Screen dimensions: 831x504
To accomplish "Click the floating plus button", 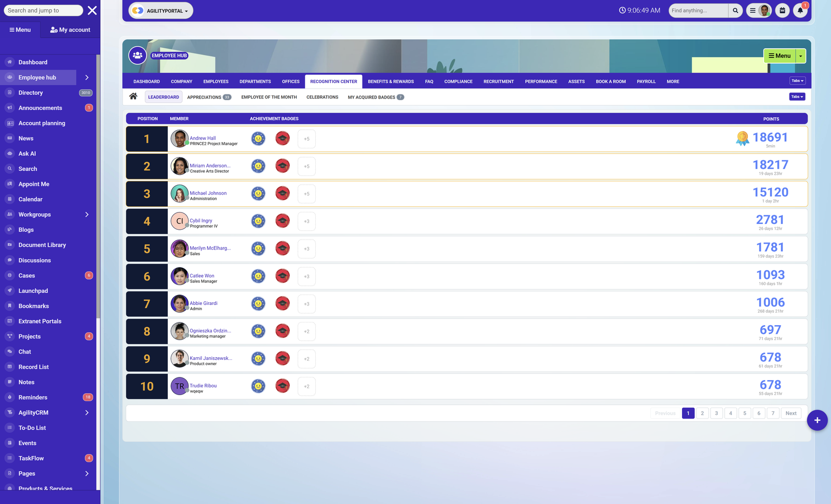I will click(816, 420).
